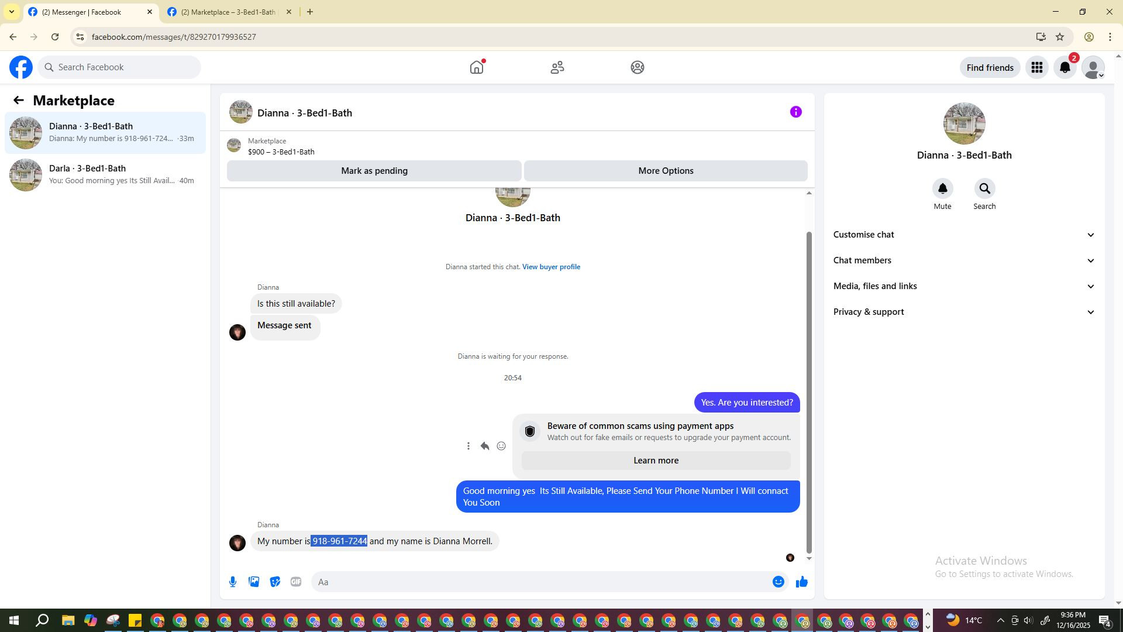Open the Facebook home feed icon
This screenshot has width=1123, height=632.
pyautogui.click(x=477, y=67)
